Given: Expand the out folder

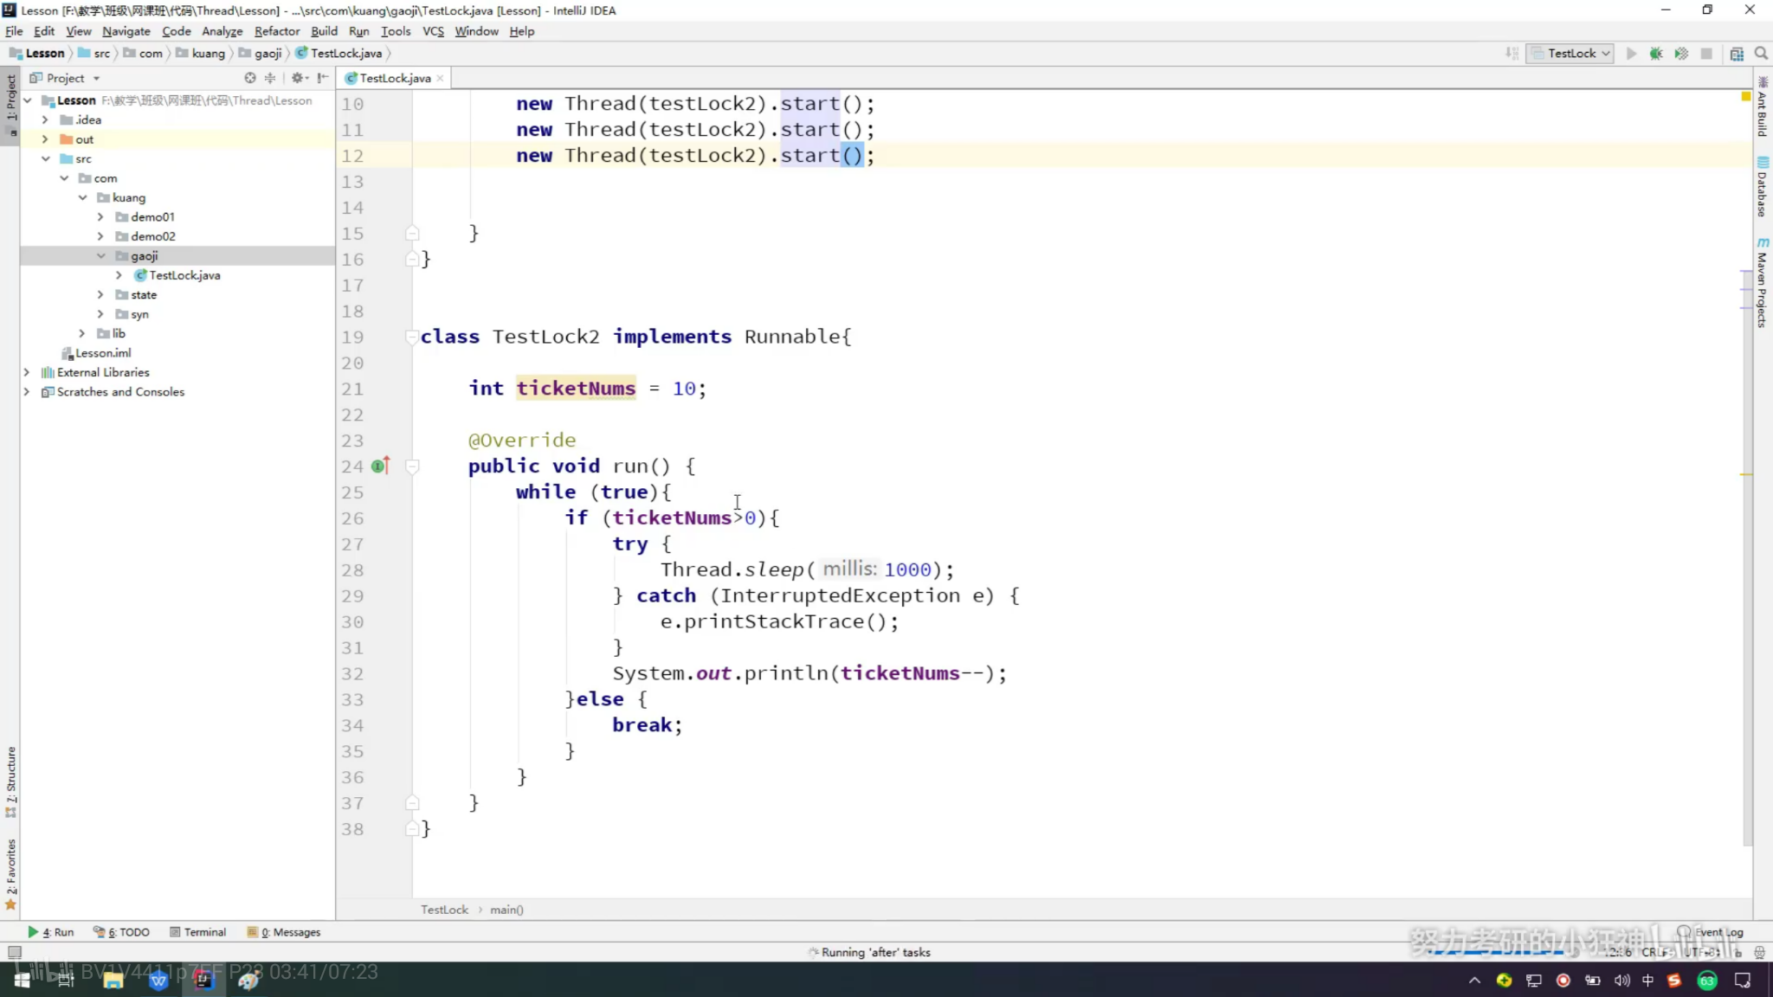Looking at the screenshot, I should [x=45, y=139].
